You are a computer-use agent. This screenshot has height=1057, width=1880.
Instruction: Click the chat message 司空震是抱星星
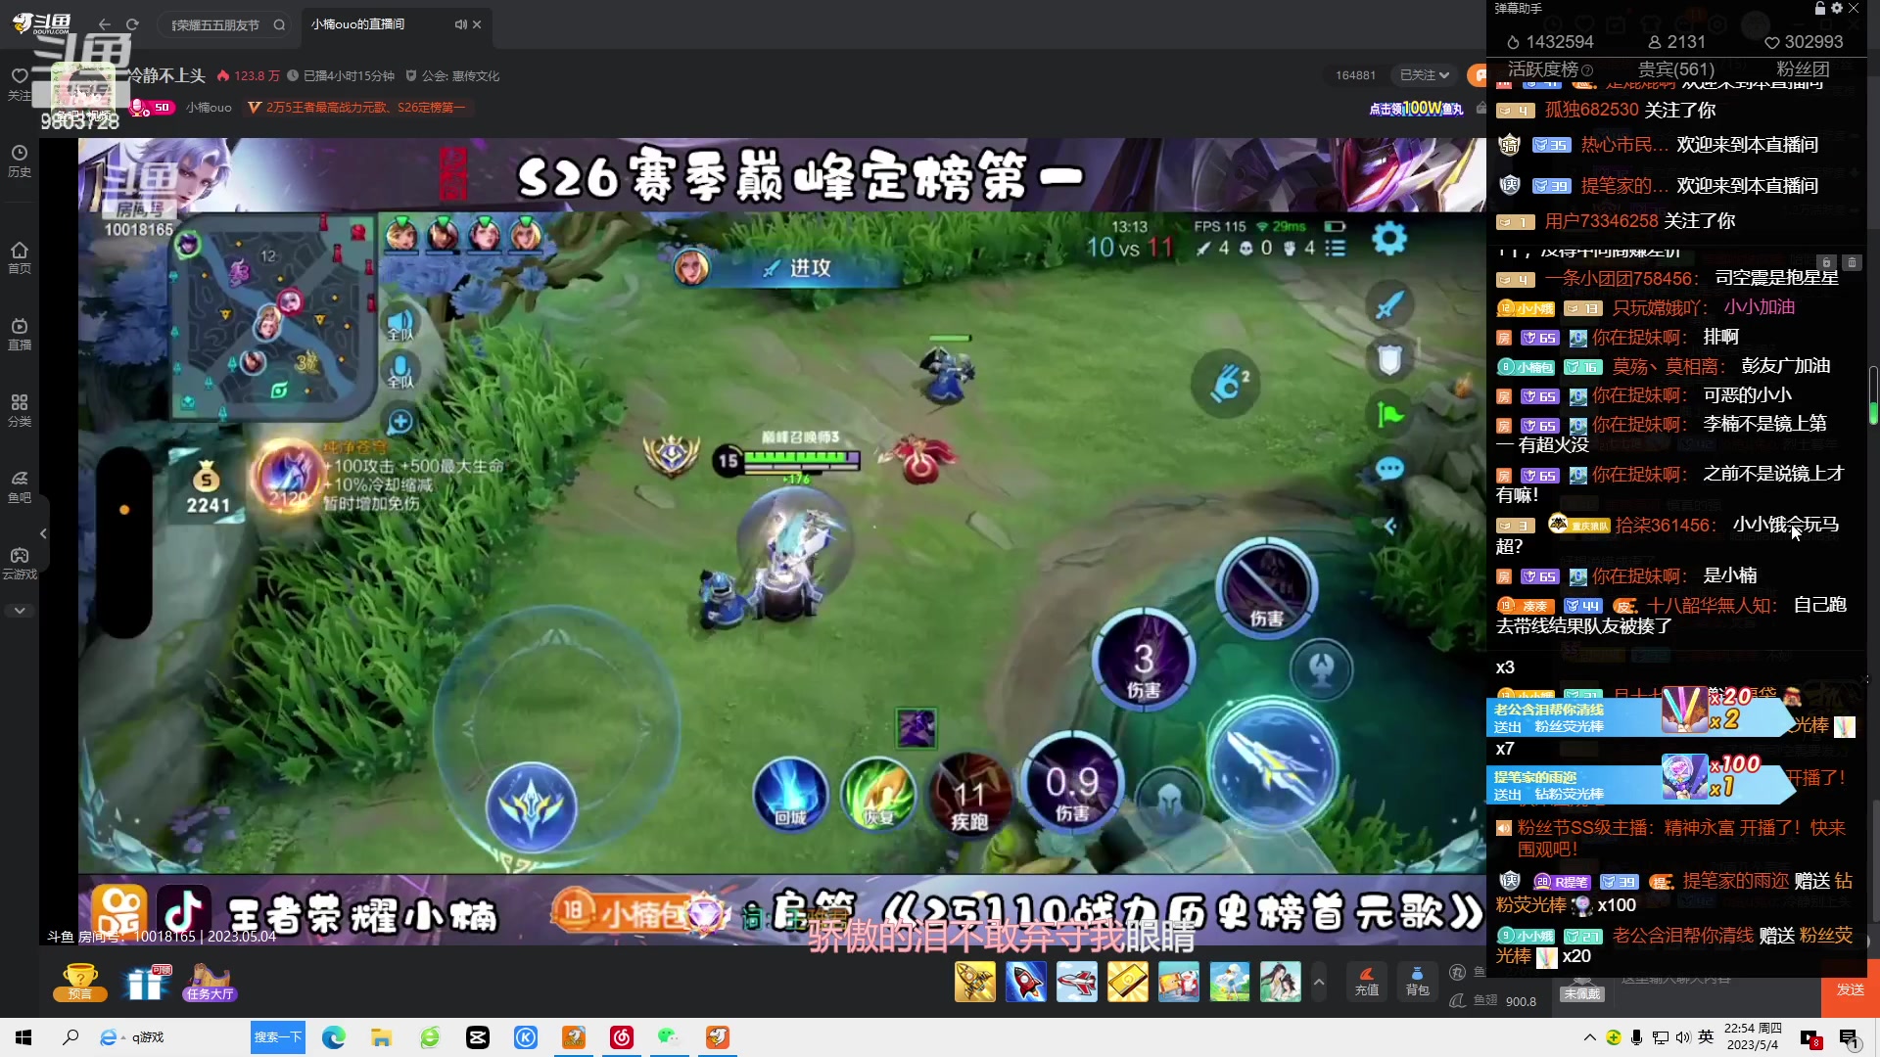(1776, 278)
